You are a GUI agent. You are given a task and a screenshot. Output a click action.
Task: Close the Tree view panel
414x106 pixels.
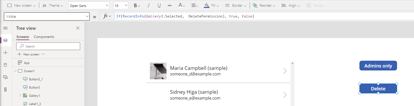[x=78, y=28]
